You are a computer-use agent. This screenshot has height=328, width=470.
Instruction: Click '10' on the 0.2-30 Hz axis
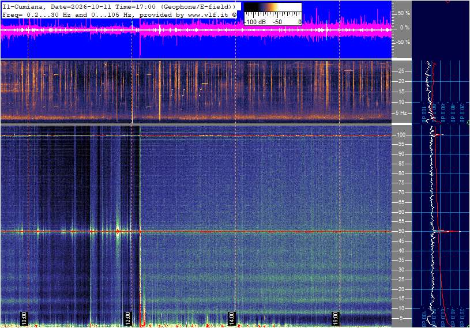[x=401, y=102]
